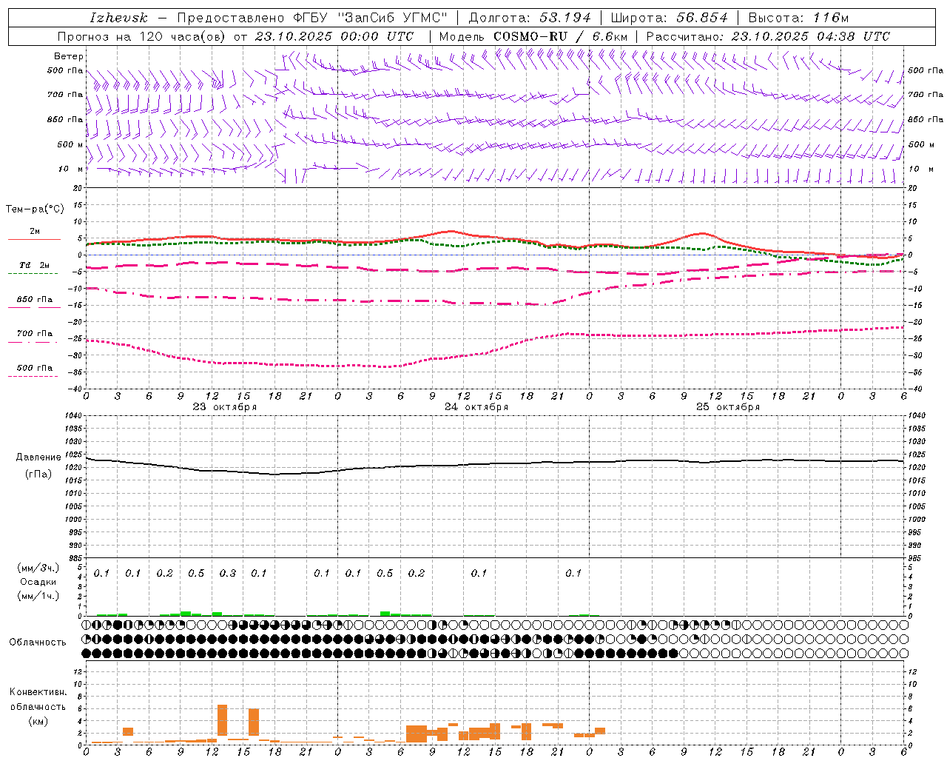
Task: Click the forecast start "23.10.2025 00:00 UTC"
Action: click(334, 36)
